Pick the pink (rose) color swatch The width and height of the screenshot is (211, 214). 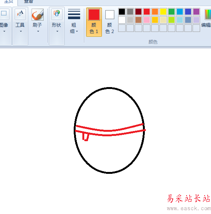tap(147, 20)
